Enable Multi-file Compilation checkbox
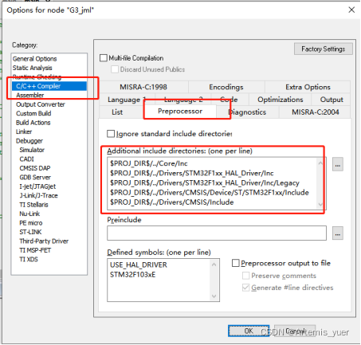Viewport: 361px width, 345px height. point(103,58)
